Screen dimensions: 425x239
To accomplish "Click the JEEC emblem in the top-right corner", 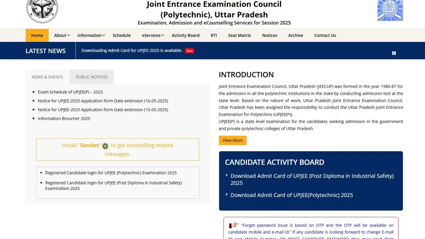I will pyautogui.click(x=390, y=10).
